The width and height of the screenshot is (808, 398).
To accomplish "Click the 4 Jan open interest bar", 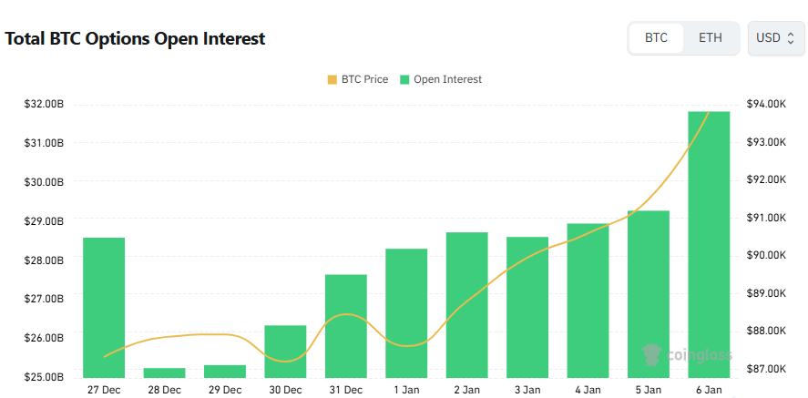I will [x=588, y=301].
